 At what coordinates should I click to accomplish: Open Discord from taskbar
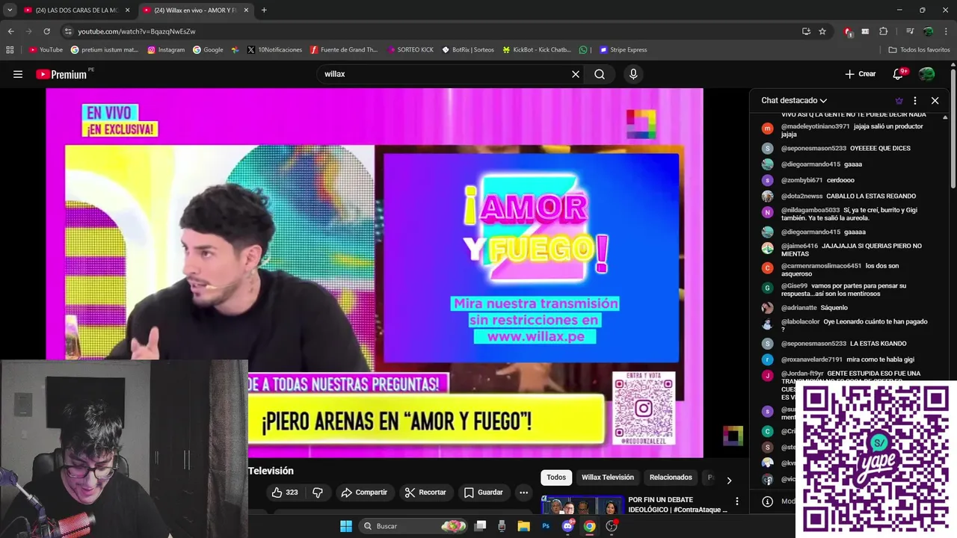(567, 526)
